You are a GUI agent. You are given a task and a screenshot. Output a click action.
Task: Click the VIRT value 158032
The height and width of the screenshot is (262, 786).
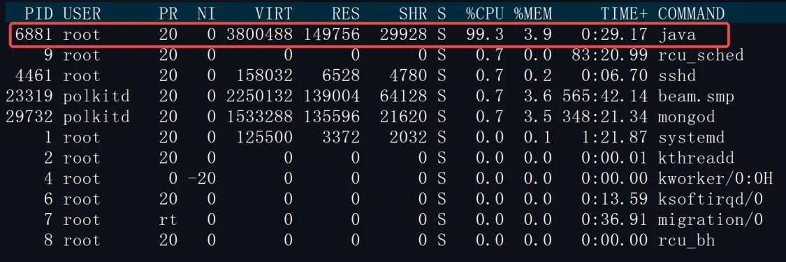tap(265, 75)
